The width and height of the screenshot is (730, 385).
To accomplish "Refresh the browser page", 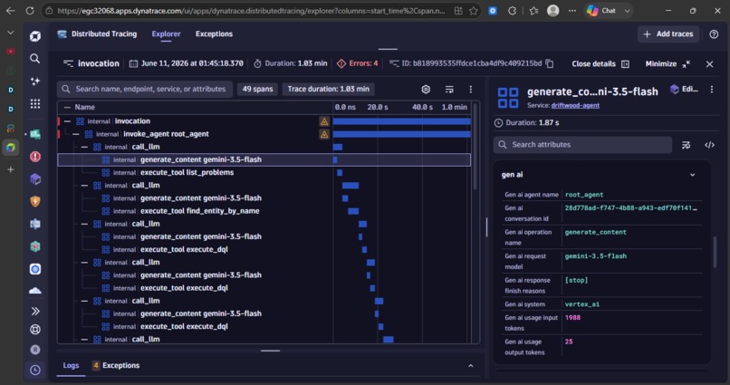I will (30, 10).
